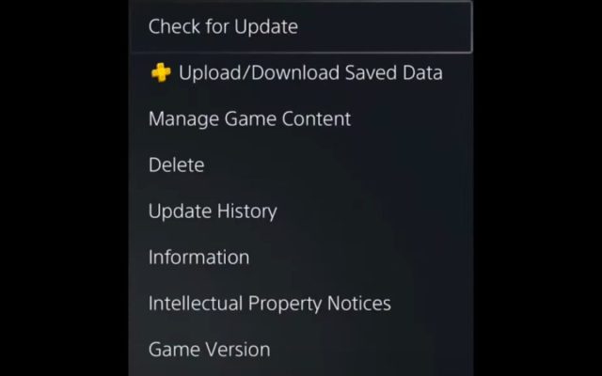Show the game's update history list
602x376 pixels.
[302, 211]
